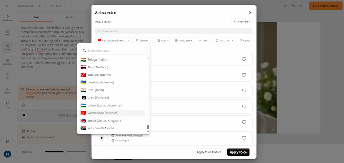This screenshot has width=344, height=163.
Task: Reset the voice filters
Action: coord(245,40)
